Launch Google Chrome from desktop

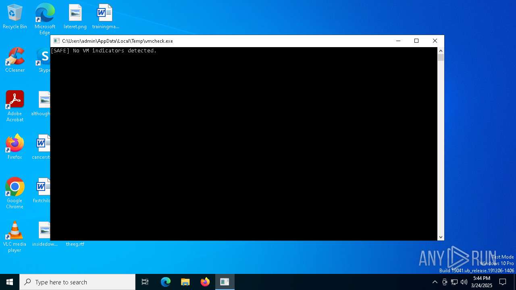(15, 193)
